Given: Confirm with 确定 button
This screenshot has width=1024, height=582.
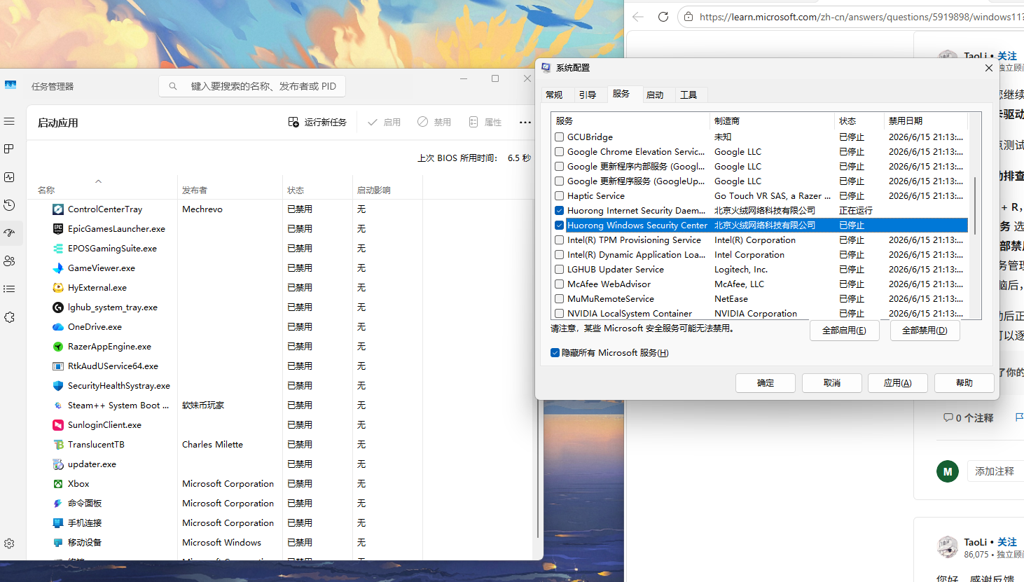Looking at the screenshot, I should click(766, 383).
